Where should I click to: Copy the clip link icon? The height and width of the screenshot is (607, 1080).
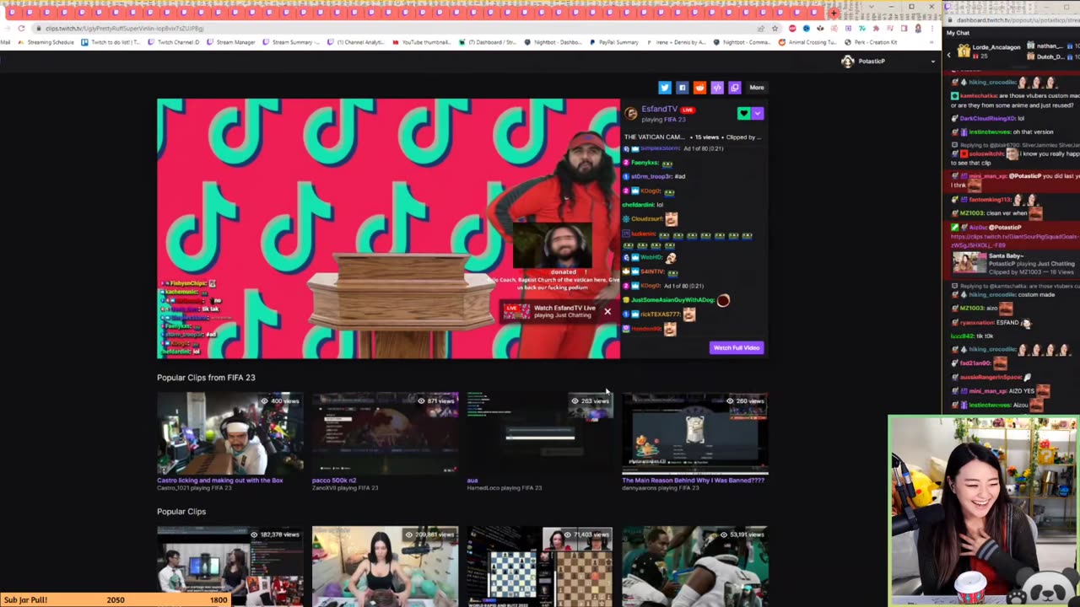tap(734, 88)
